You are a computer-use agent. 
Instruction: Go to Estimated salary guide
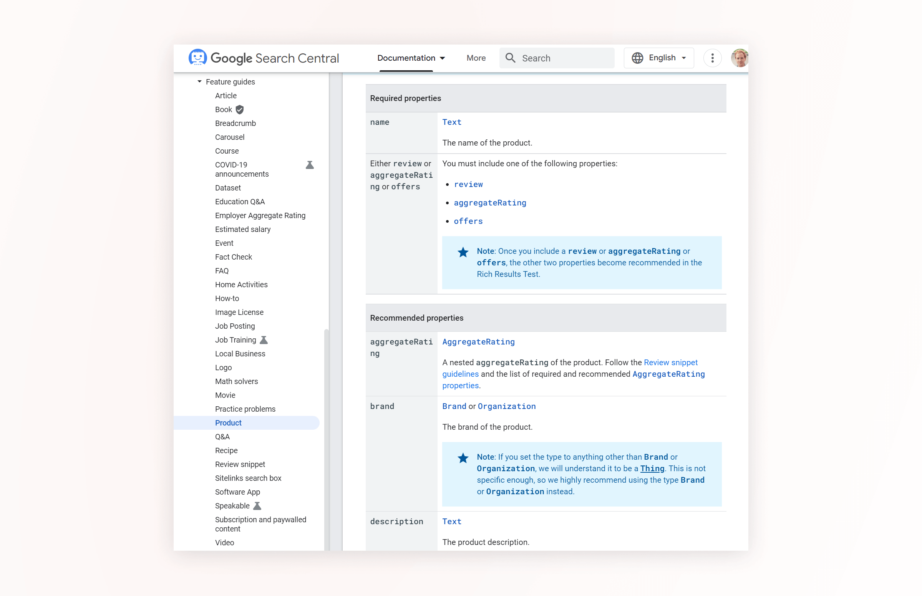pyautogui.click(x=243, y=229)
